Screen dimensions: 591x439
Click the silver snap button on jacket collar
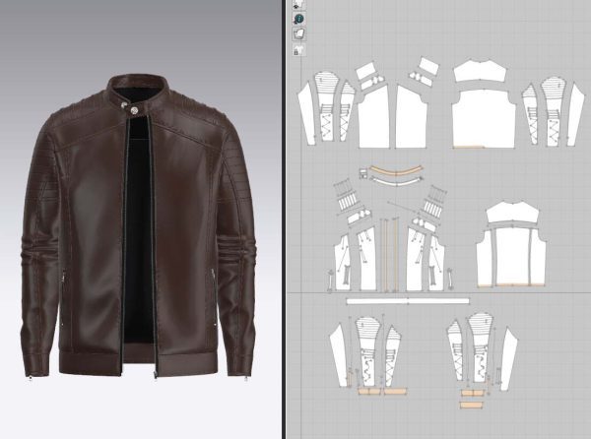[127, 97]
